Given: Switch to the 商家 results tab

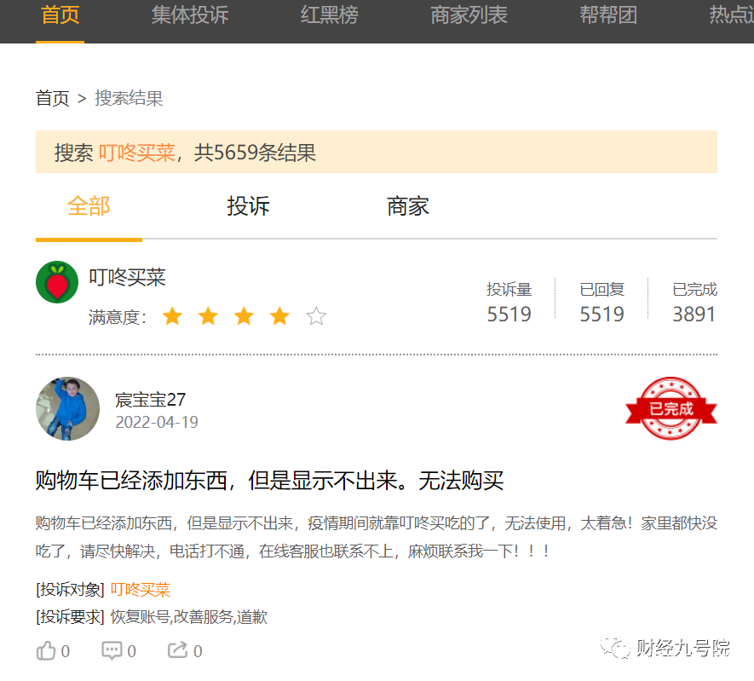Looking at the screenshot, I should coord(408,206).
